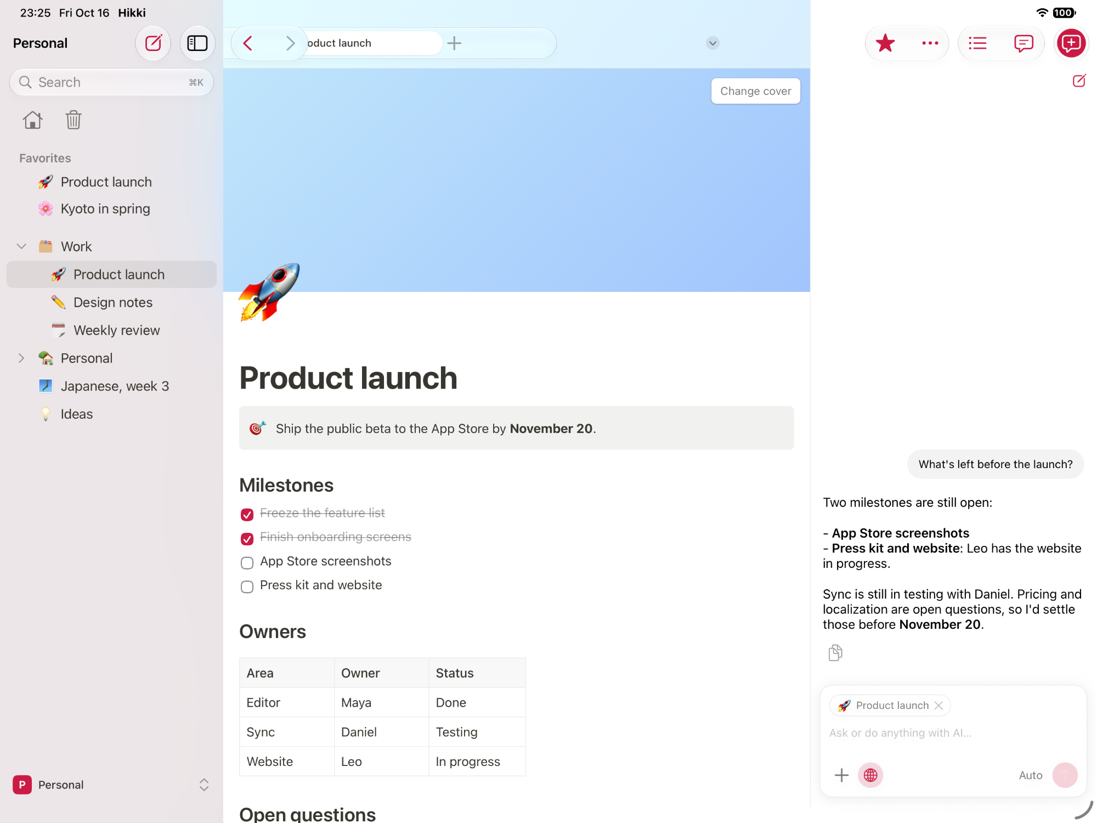Screen dimensions: 1097x823
Task: Focus the Ask AI input field
Action: [953, 732]
